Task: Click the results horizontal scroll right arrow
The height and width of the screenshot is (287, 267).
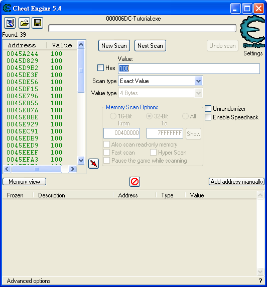Action: [72, 169]
